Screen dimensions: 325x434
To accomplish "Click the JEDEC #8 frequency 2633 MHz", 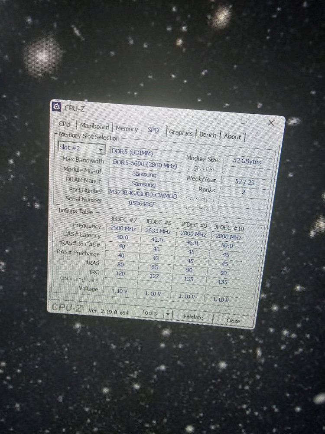I will click(x=158, y=231).
